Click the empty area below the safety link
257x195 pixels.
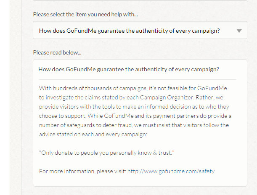[140, 181]
